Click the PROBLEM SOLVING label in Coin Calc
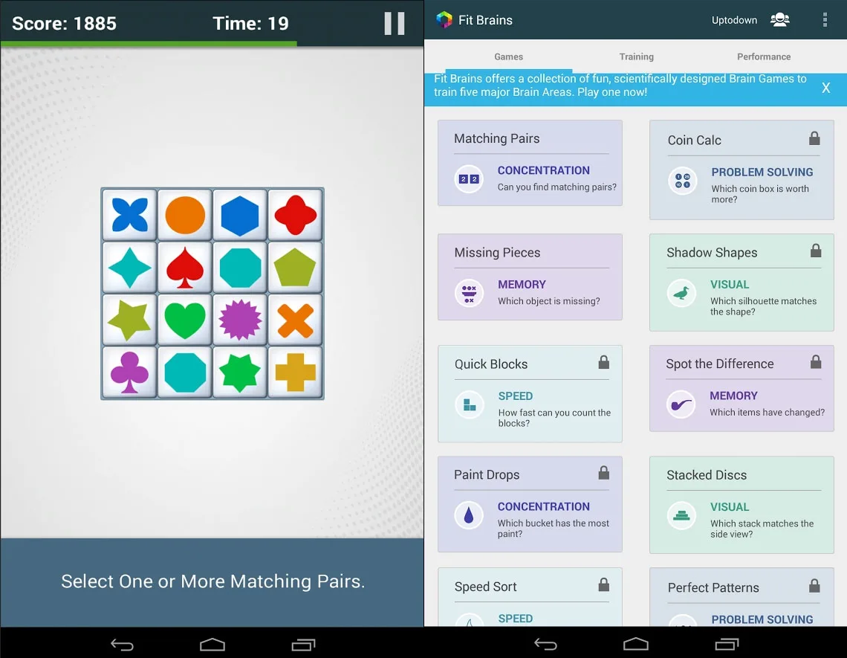This screenshot has height=658, width=847. 762,172
